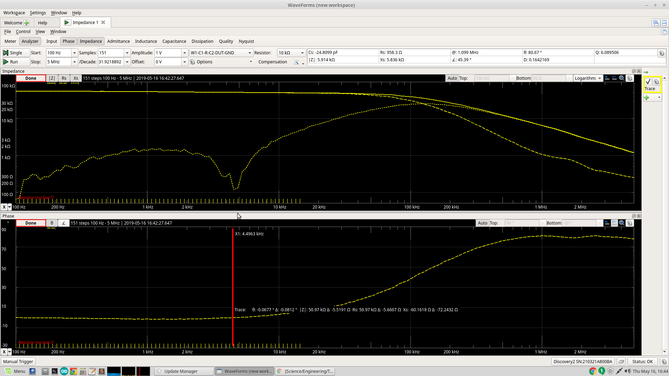The height and width of the screenshot is (376, 669).
Task: Open the Workspace menu
Action: (x=14, y=13)
